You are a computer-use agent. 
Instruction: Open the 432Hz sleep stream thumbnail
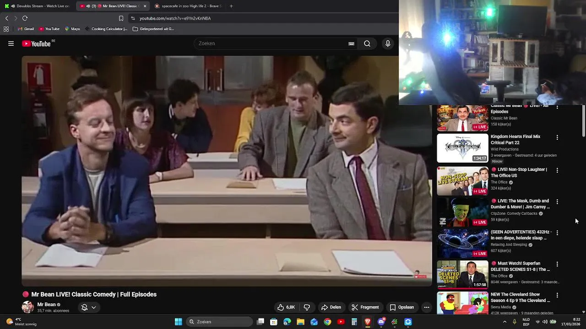point(462,244)
